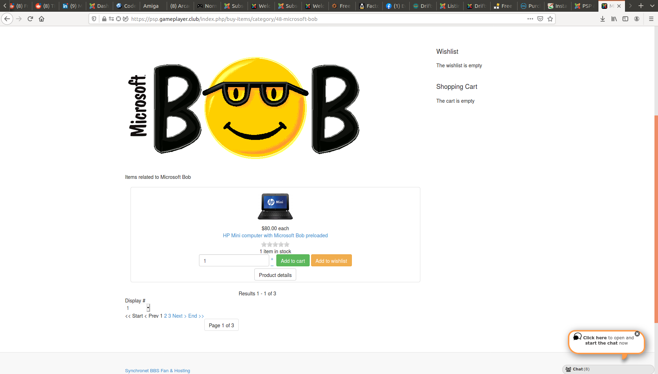The width and height of the screenshot is (658, 374).
Task: Open the Library bookmarks and history
Action: [x=614, y=19]
